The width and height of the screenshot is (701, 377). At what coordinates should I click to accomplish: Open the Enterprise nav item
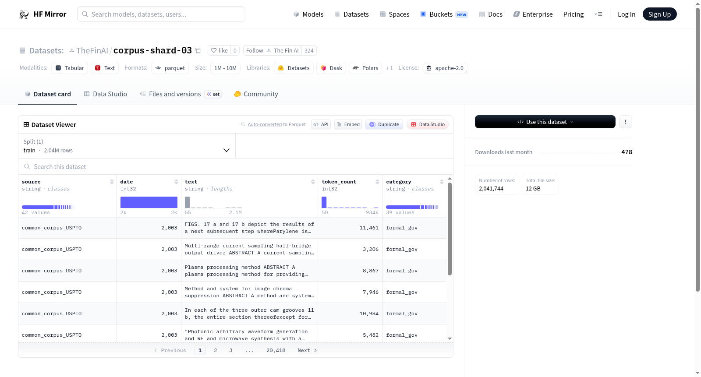tap(533, 14)
